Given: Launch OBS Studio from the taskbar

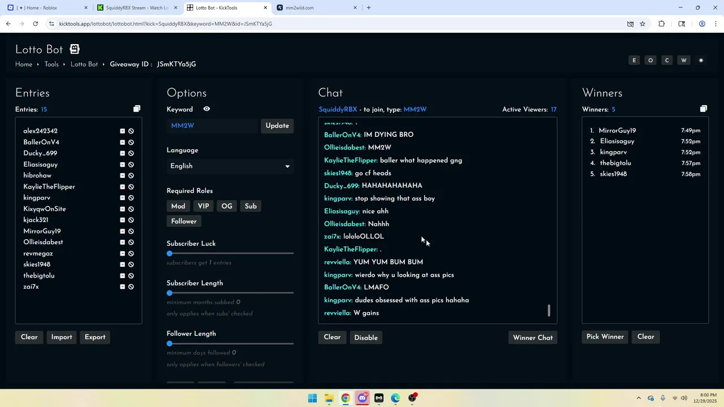Looking at the screenshot, I should pos(412,398).
